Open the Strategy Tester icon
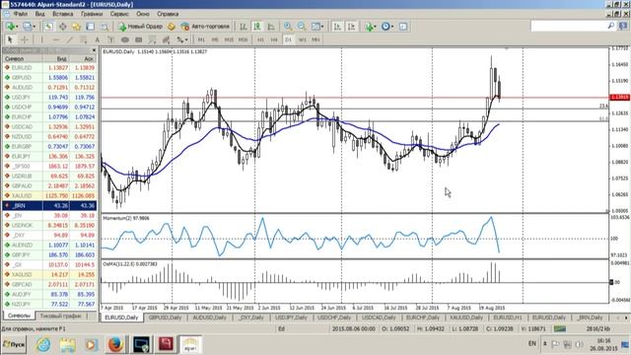The image size is (631, 355). [x=105, y=27]
